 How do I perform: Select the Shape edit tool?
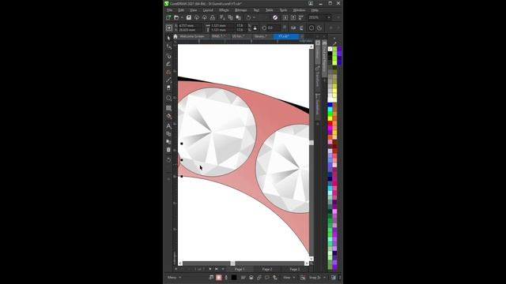[x=168, y=47]
